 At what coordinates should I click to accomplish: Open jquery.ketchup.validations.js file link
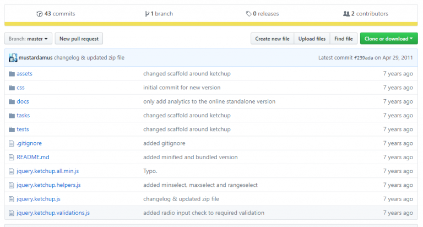(53, 213)
